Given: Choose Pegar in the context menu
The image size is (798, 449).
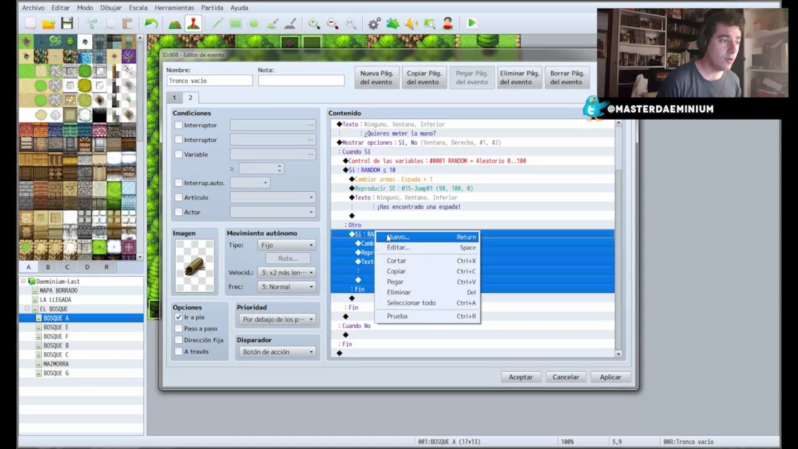Looking at the screenshot, I should (x=427, y=282).
